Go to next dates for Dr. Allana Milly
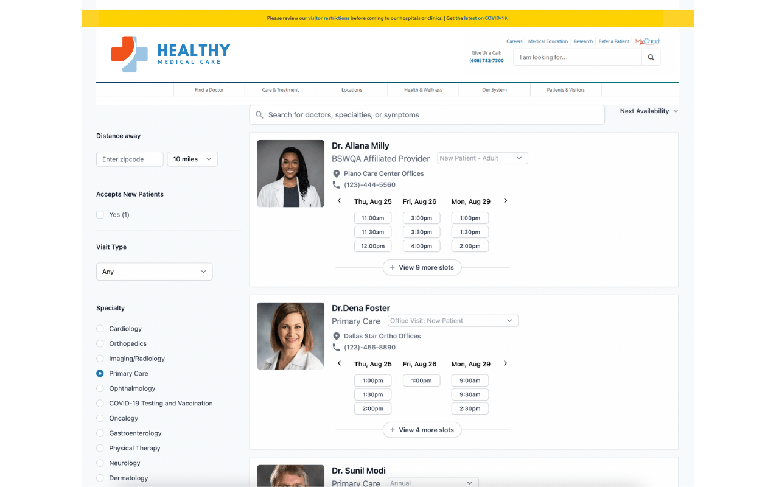The width and height of the screenshot is (779, 487). 505,201
